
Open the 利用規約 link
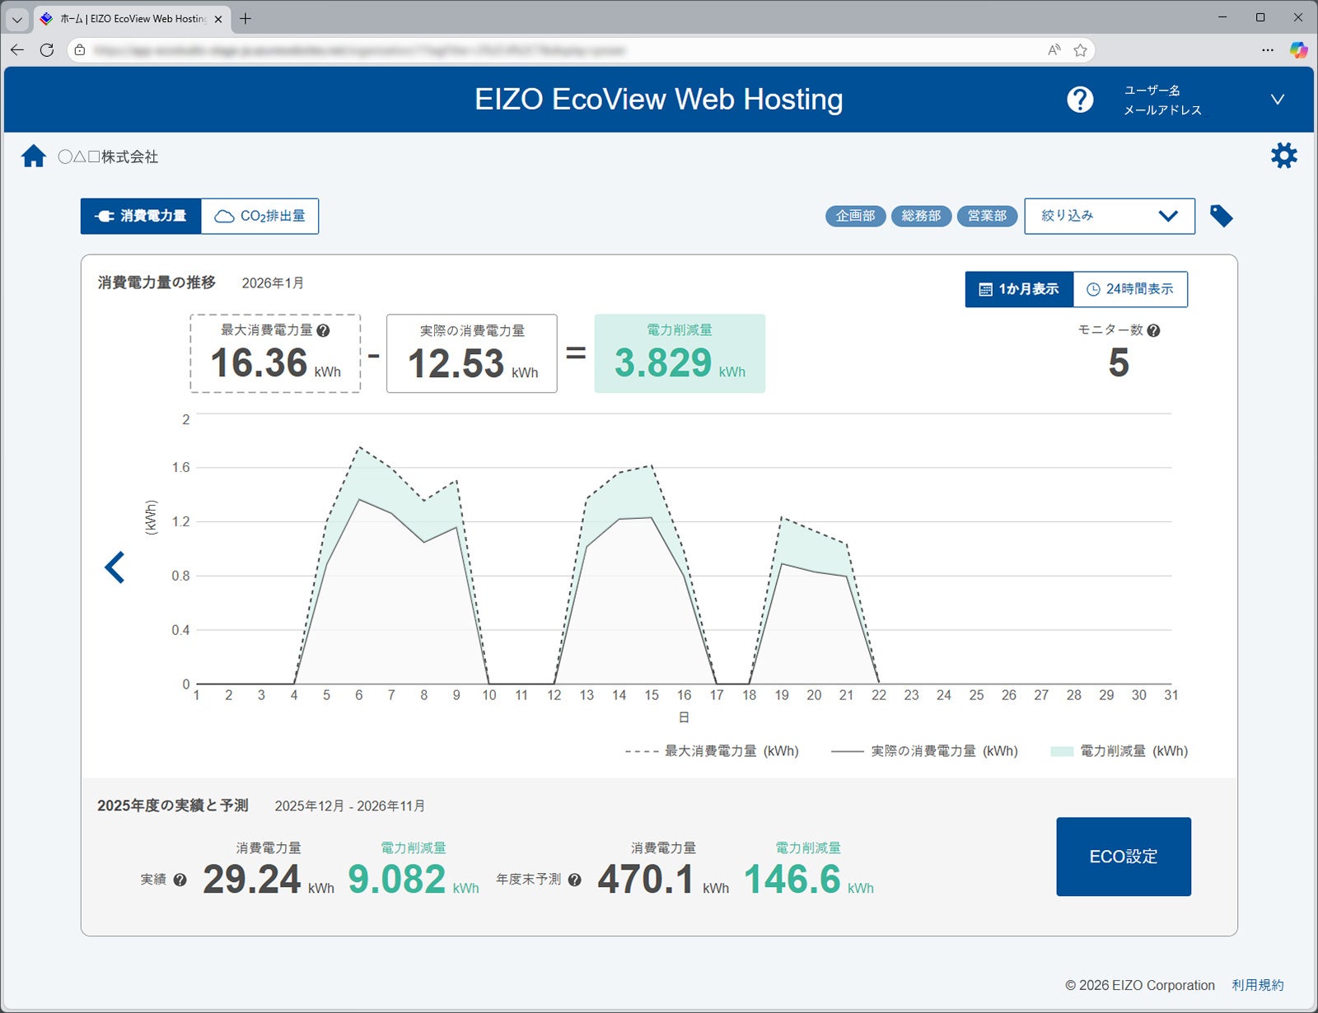pyautogui.click(x=1257, y=985)
